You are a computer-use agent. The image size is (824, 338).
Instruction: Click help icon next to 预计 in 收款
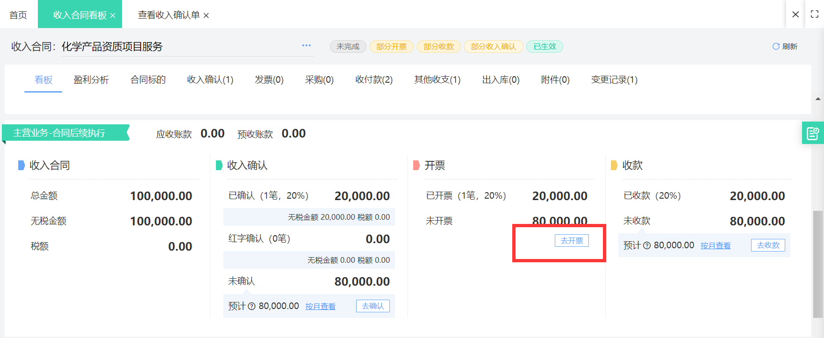point(647,245)
